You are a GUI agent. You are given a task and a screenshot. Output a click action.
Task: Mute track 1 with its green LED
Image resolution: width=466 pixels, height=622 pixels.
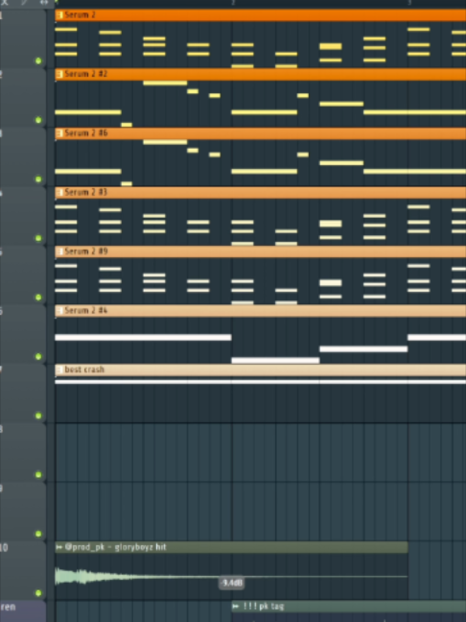38,61
